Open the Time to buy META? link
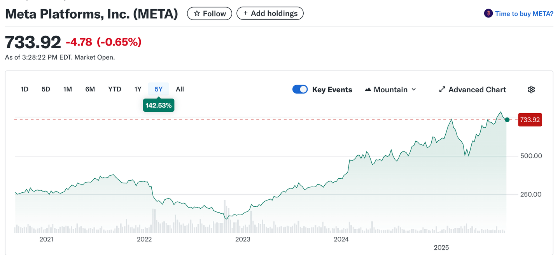The image size is (560, 255). [x=524, y=14]
